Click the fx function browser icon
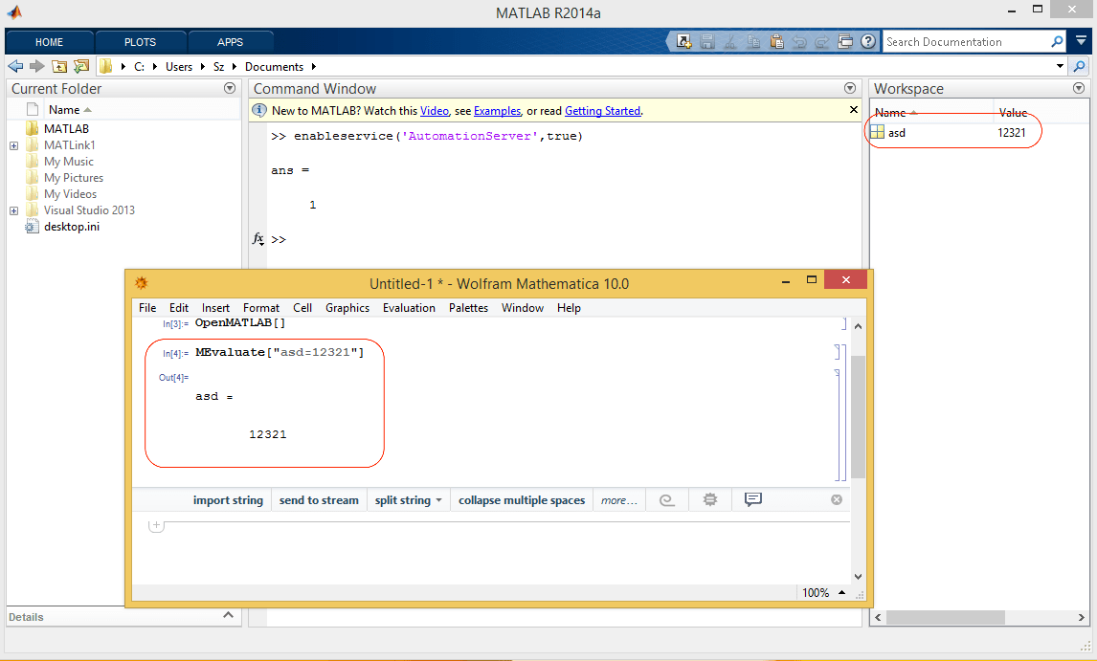Viewport: 1097px width, 661px height. tap(258, 239)
